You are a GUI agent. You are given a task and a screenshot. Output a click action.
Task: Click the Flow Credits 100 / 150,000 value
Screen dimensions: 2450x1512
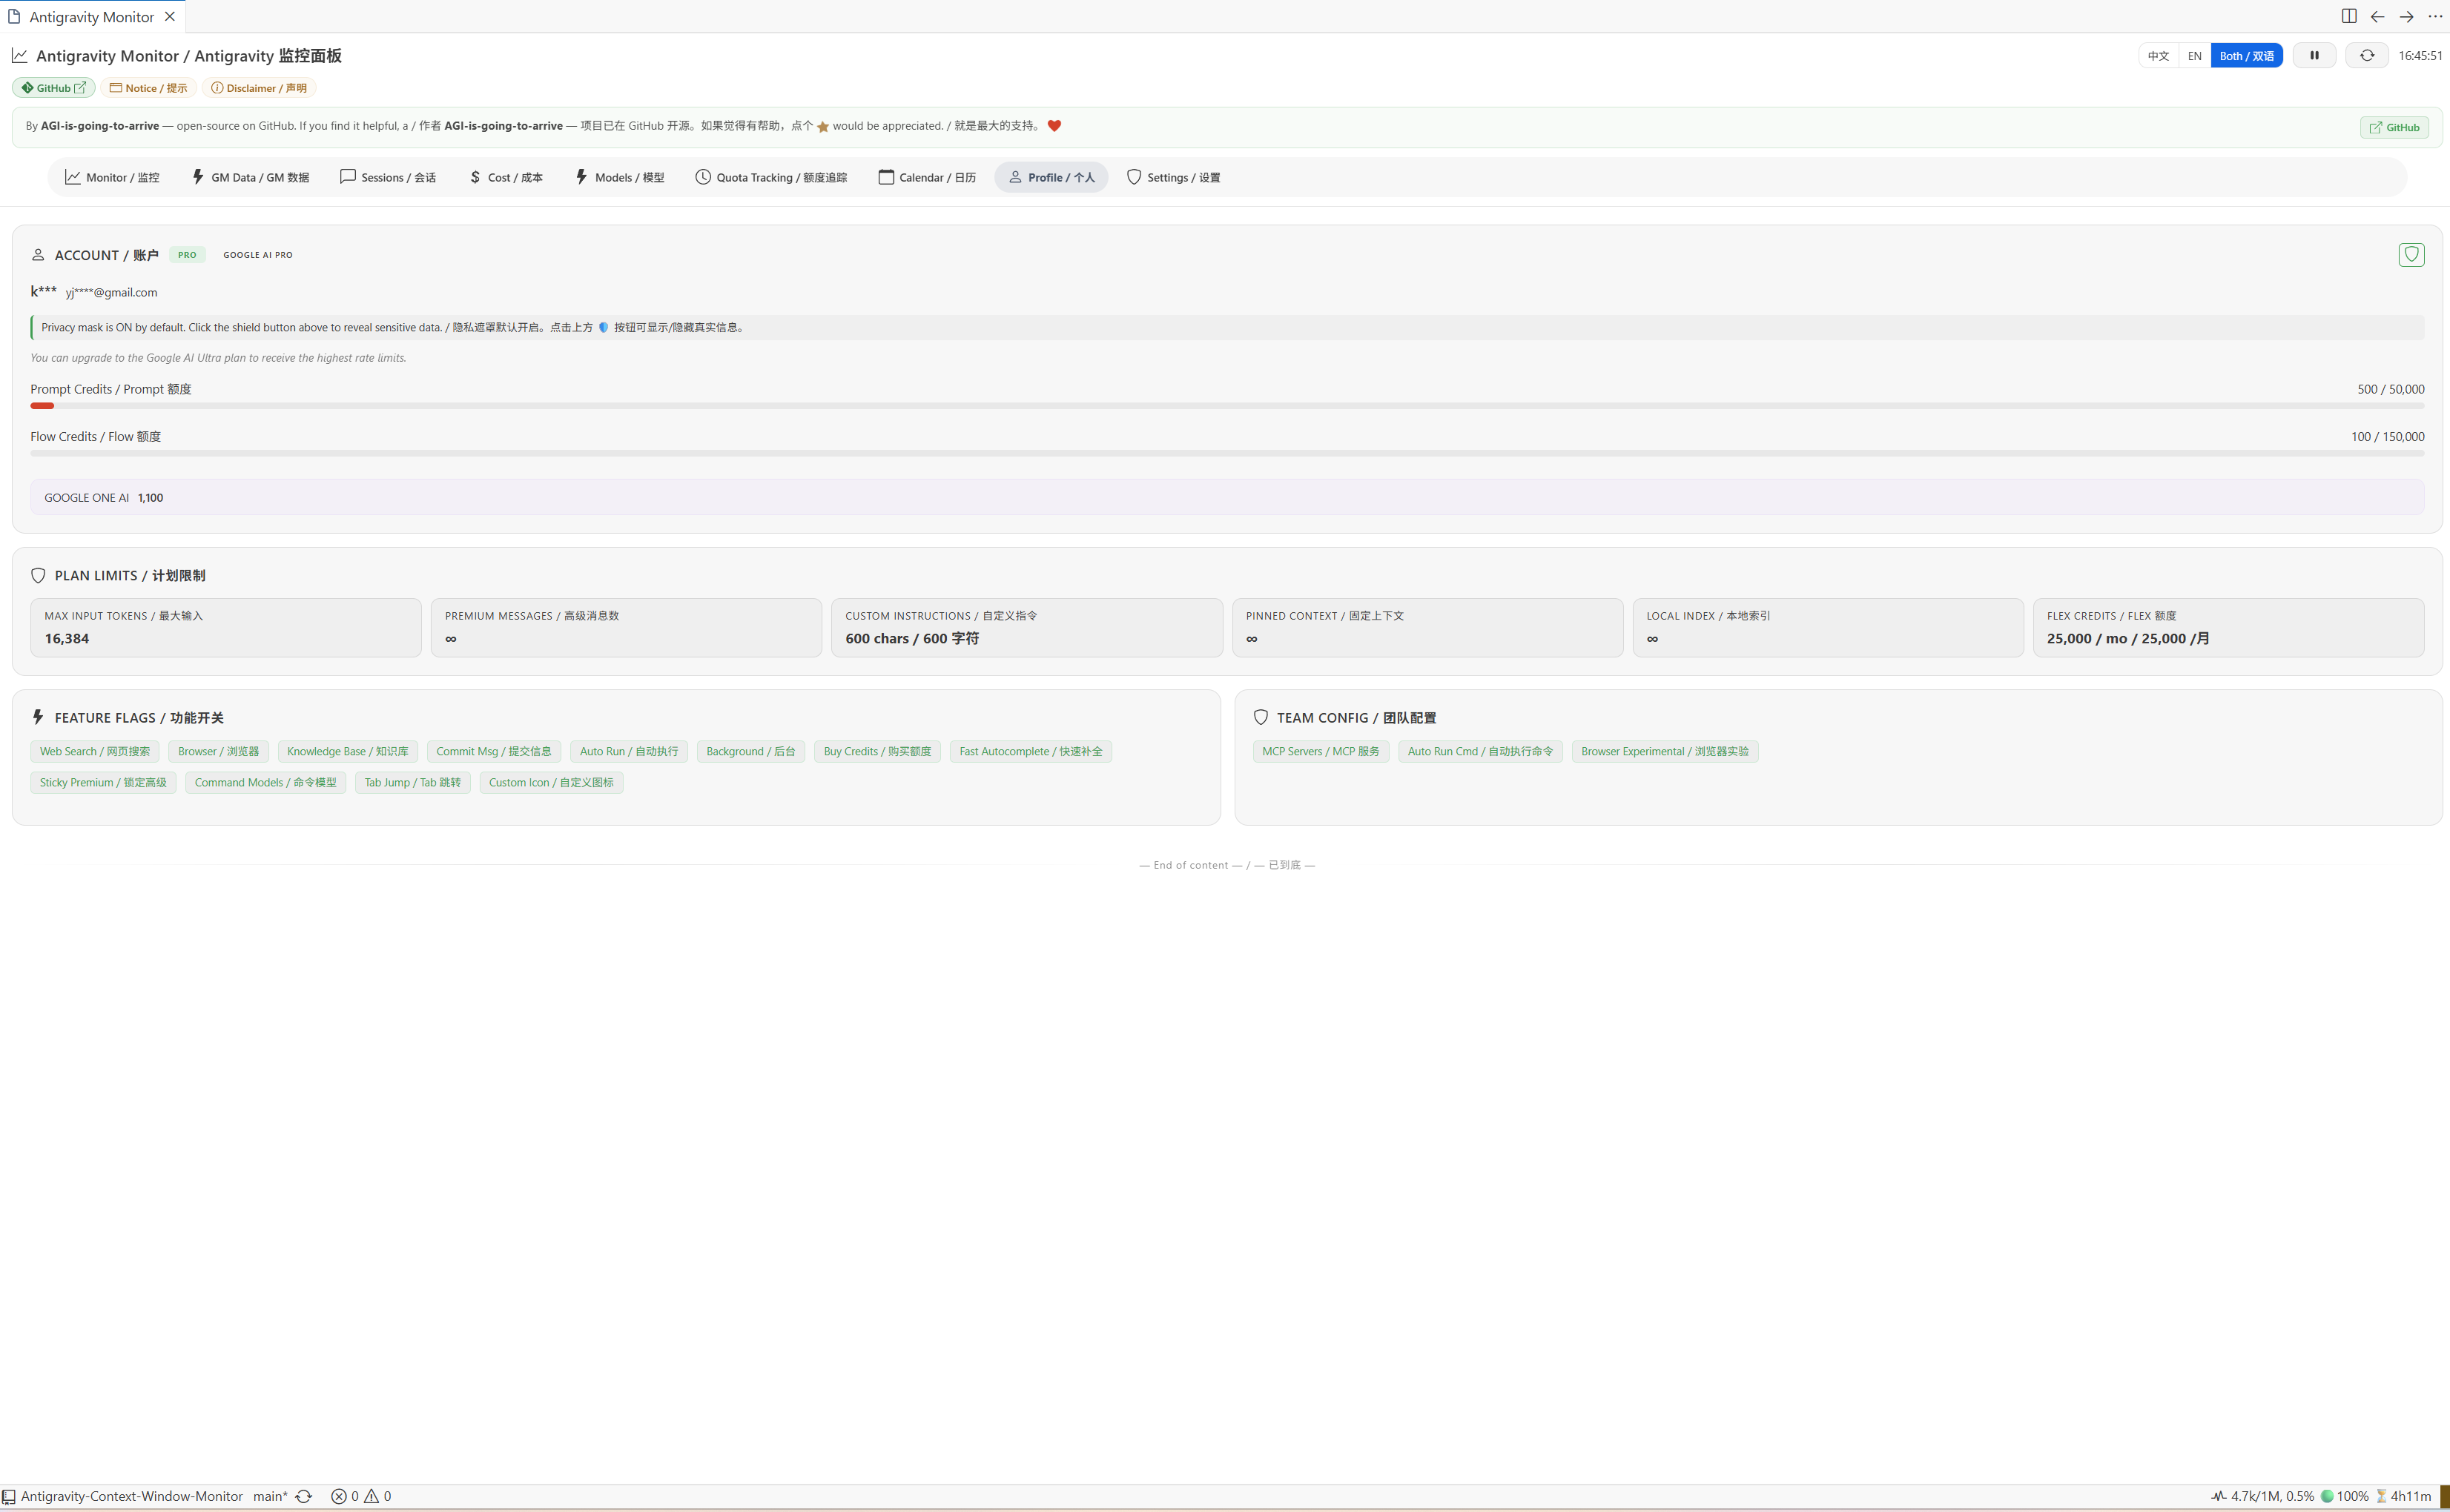pos(2387,437)
